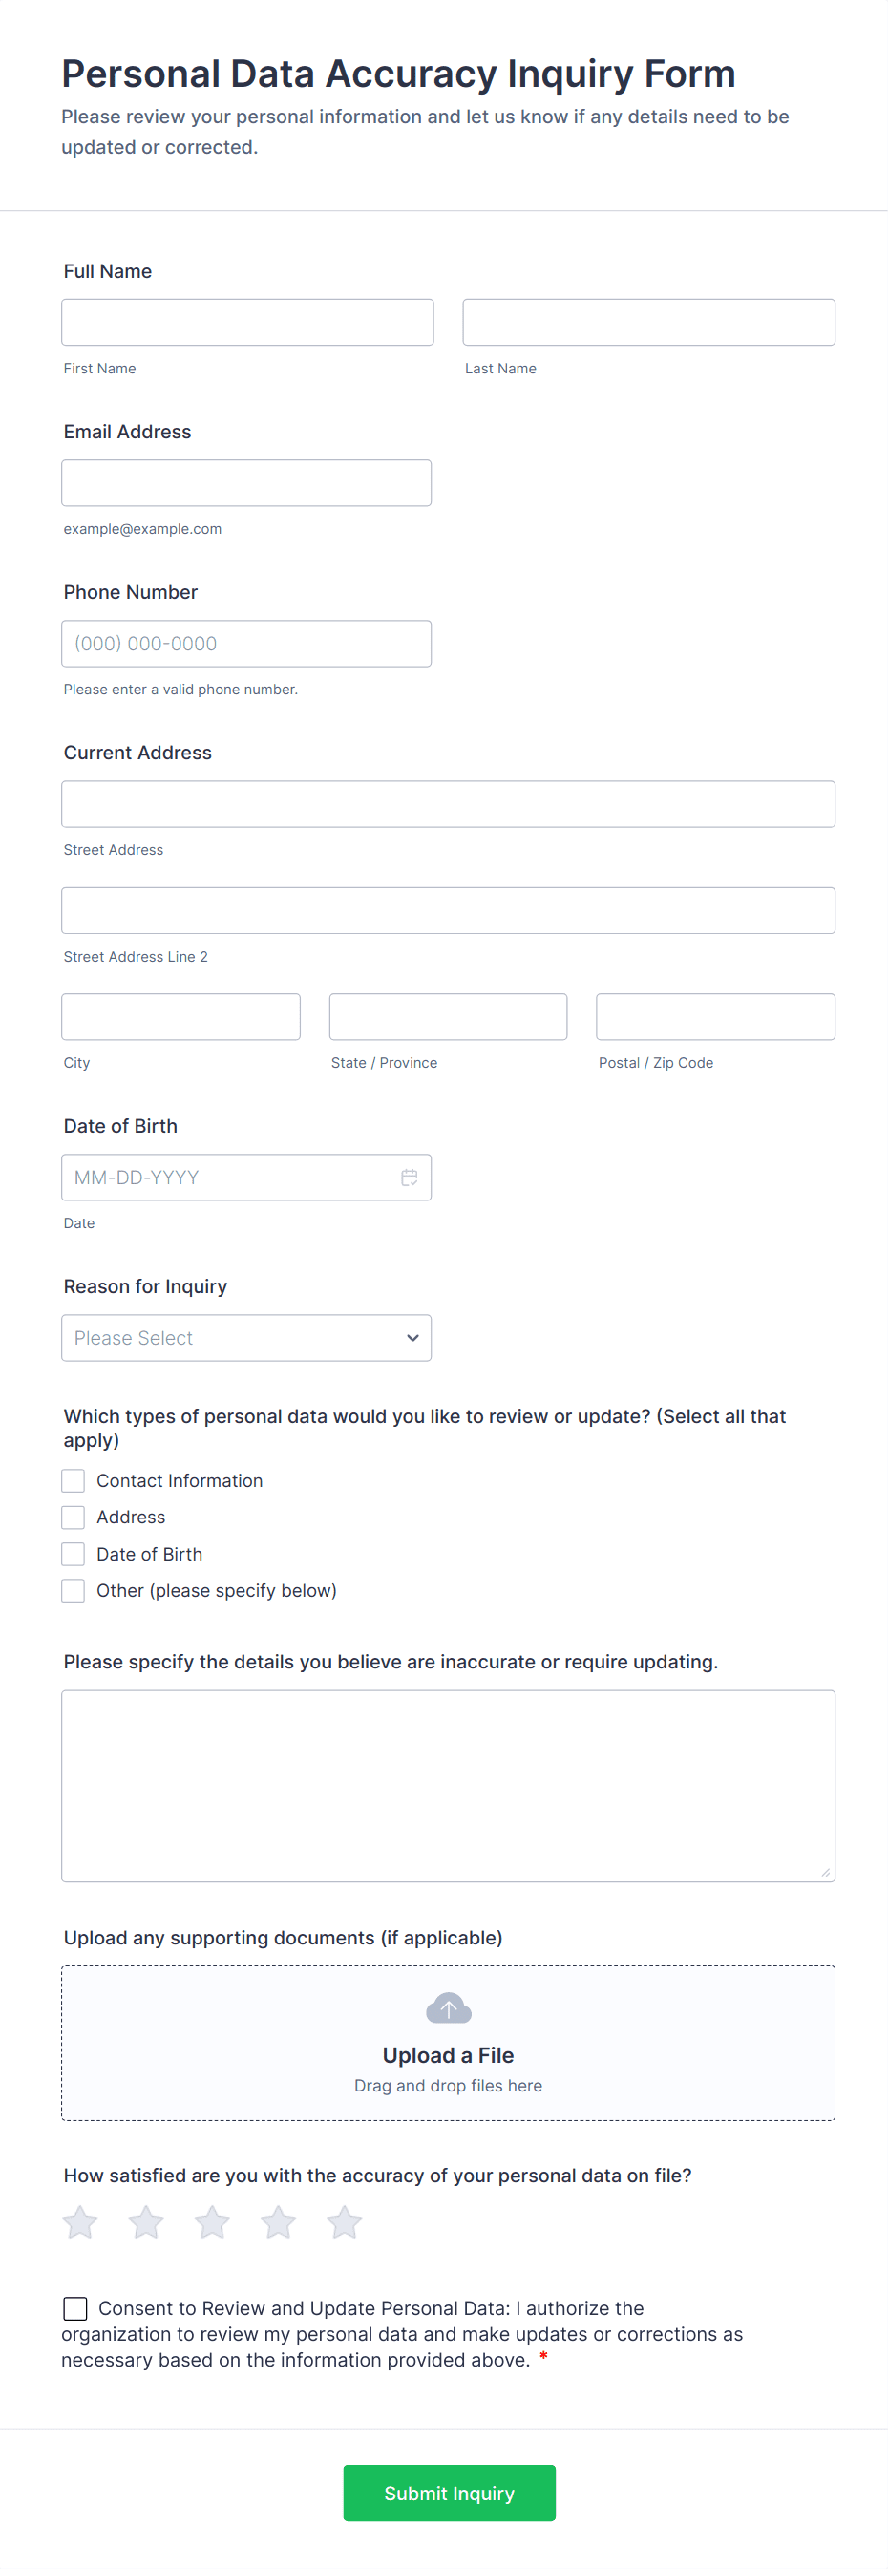The width and height of the screenshot is (888, 2569).
Task: Open the Reason for Inquiry dropdown
Action: pos(246,1337)
